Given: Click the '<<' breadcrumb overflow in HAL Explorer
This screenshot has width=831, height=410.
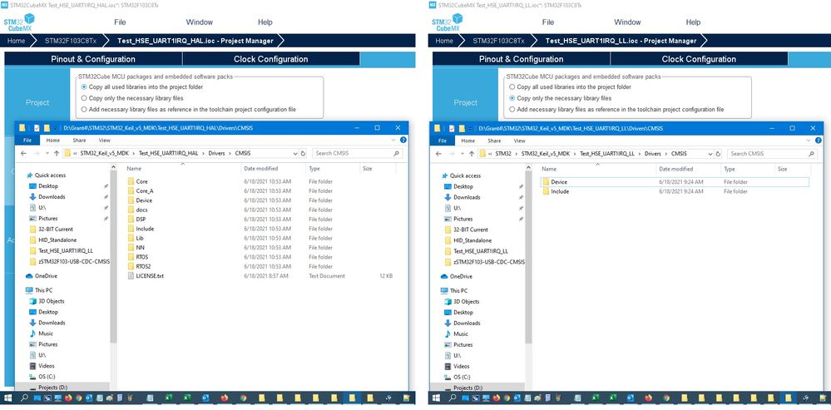Looking at the screenshot, I should 75,153.
